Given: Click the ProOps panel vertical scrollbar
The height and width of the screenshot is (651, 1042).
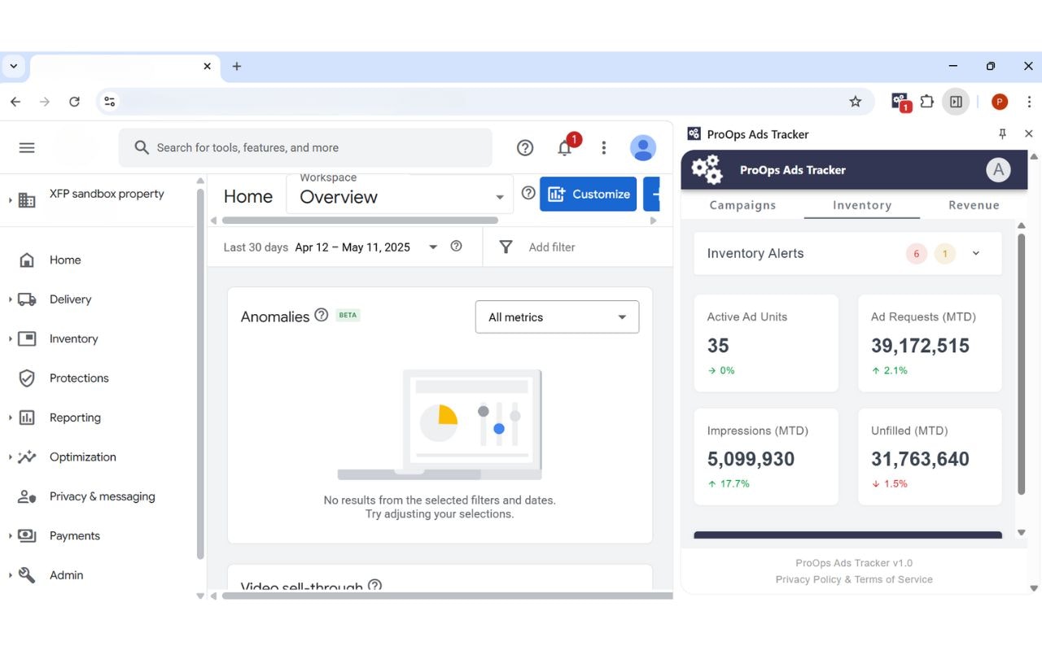Looking at the screenshot, I should pyautogui.click(x=1022, y=363).
